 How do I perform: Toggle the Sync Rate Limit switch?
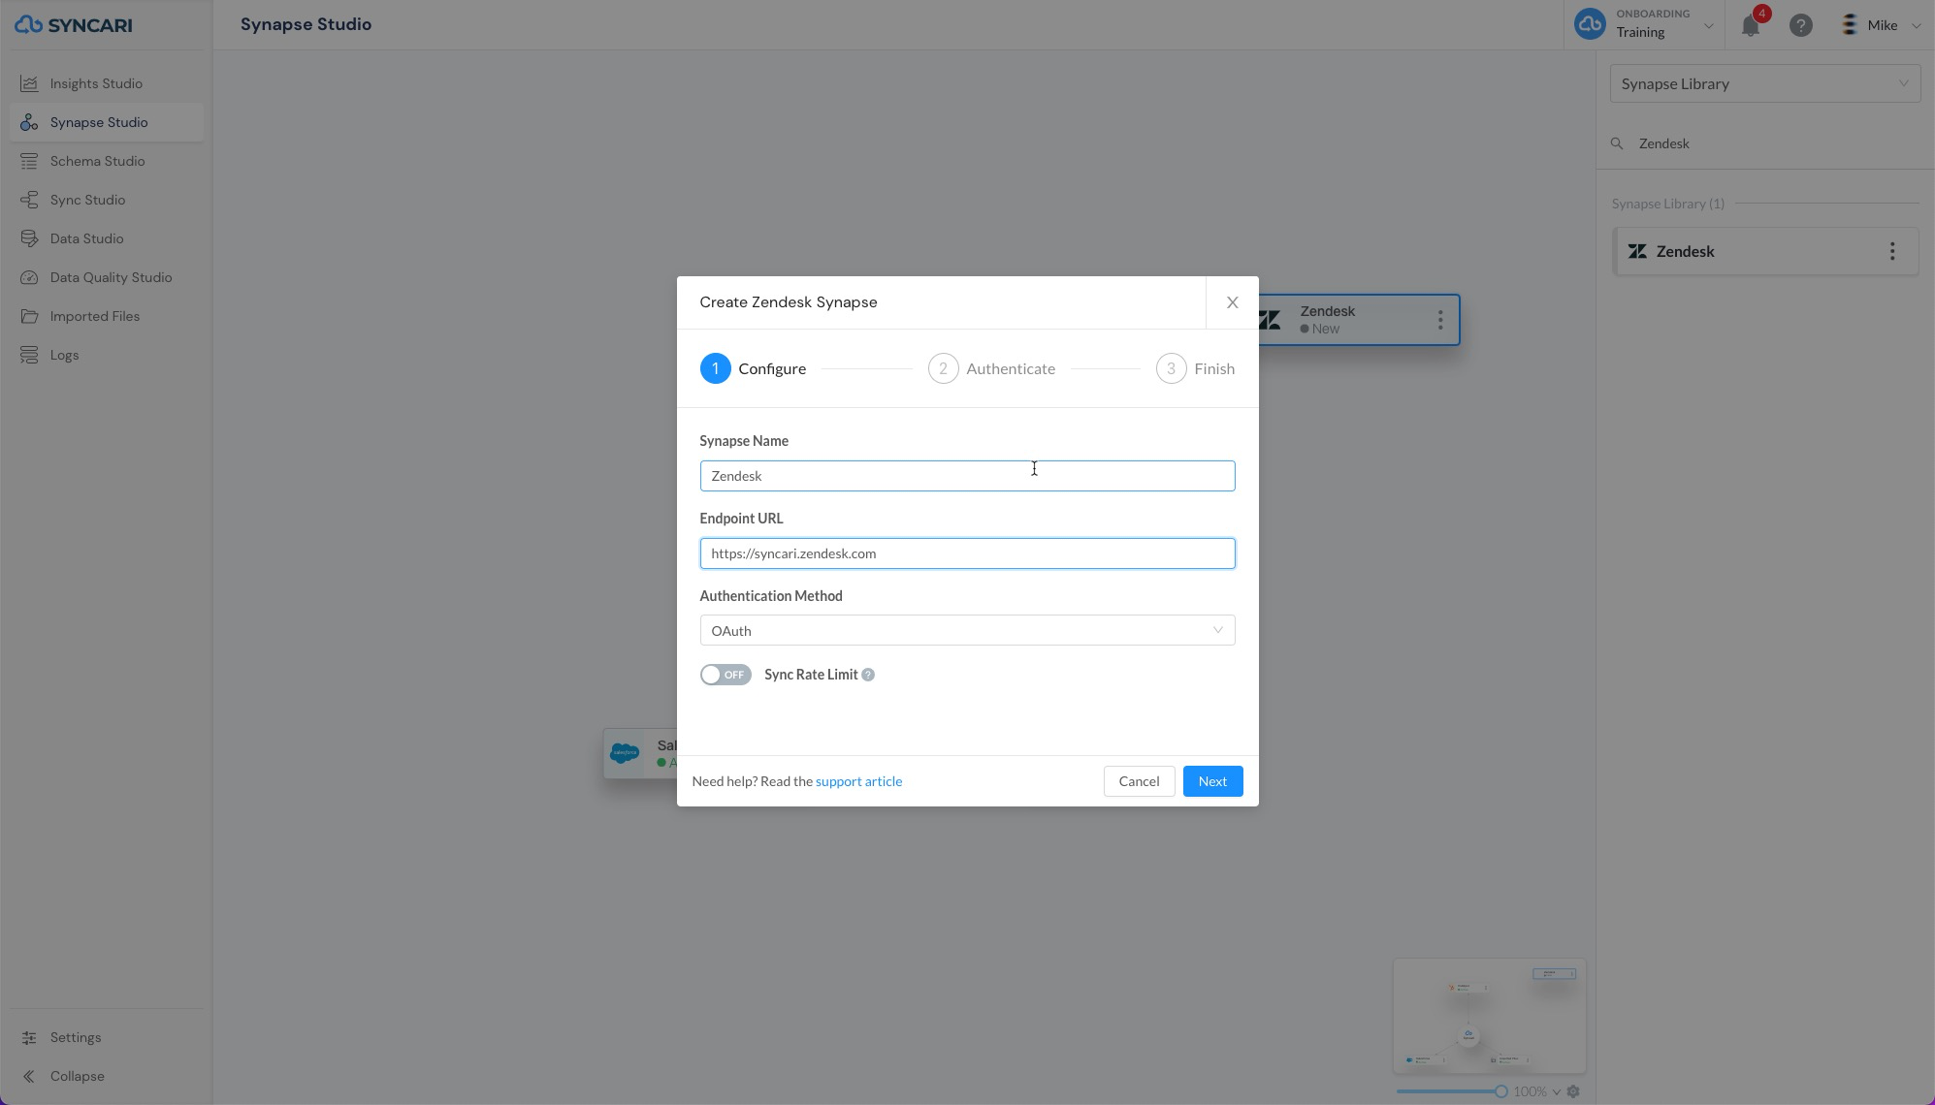click(726, 675)
